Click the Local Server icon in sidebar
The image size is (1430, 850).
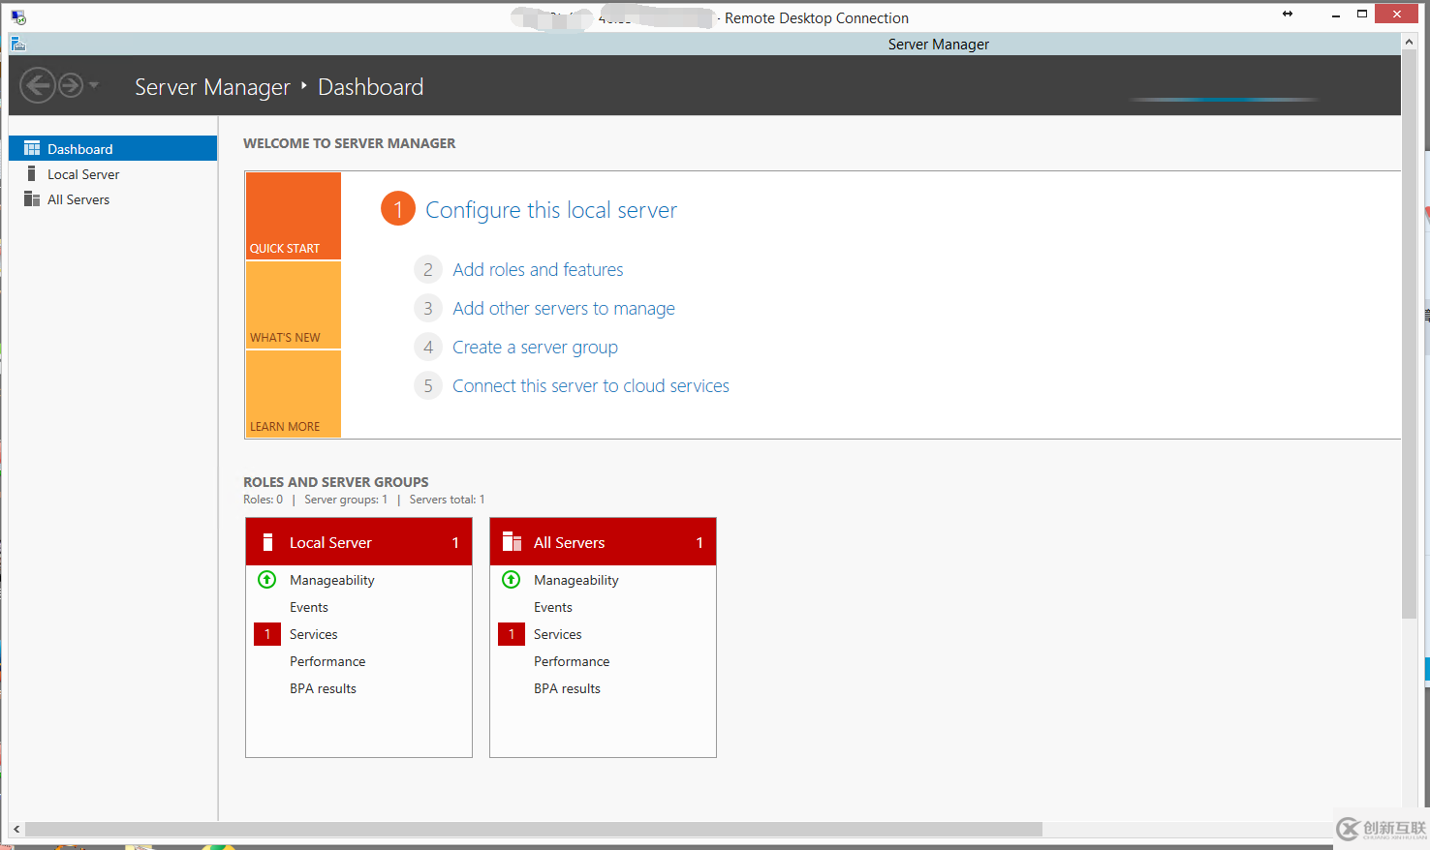(31, 173)
